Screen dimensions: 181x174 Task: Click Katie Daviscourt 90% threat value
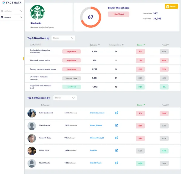point(164,113)
